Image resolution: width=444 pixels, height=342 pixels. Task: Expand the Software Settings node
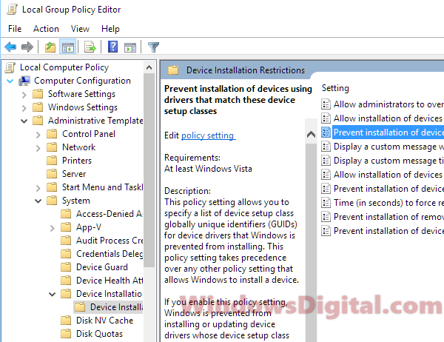coord(24,94)
